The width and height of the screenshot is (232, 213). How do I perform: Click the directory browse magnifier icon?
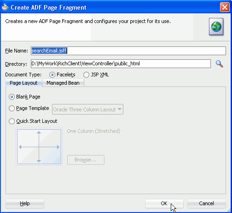click(x=219, y=64)
